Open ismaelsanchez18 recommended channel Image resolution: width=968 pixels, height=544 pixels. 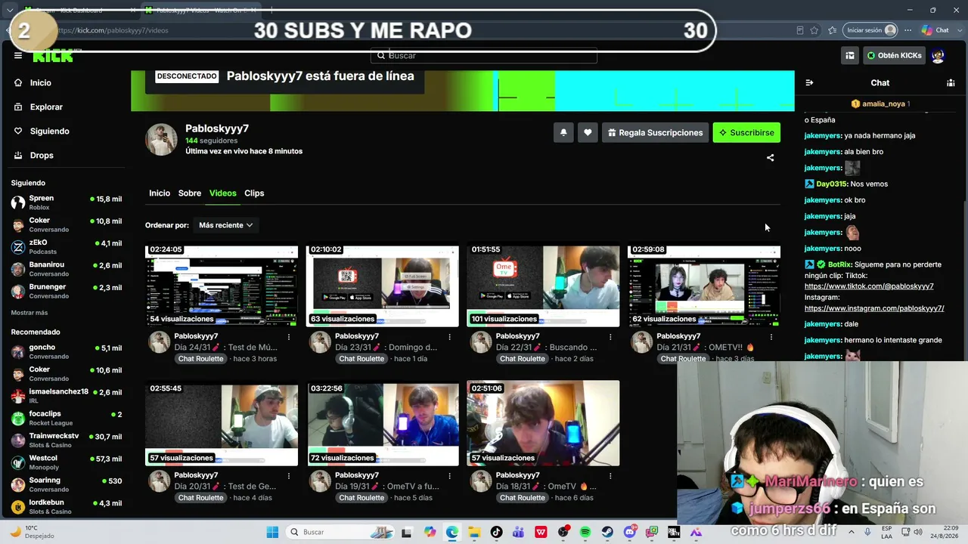[x=67, y=396]
